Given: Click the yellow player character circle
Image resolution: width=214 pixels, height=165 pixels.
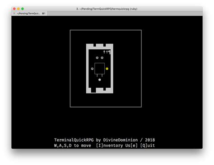Looking at the screenshot, I should [x=107, y=69].
